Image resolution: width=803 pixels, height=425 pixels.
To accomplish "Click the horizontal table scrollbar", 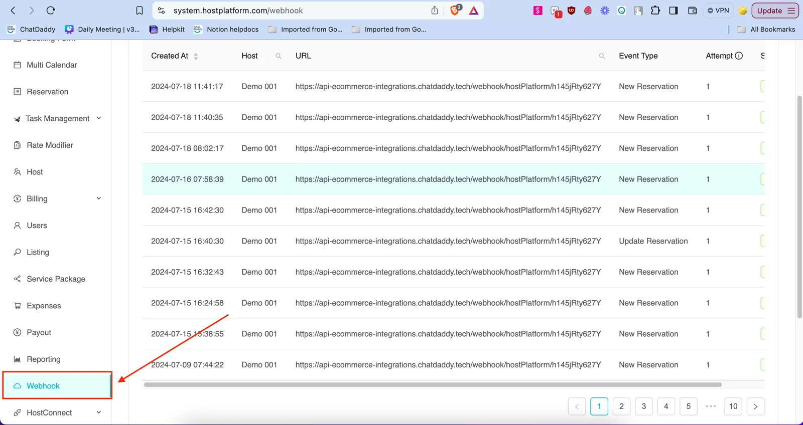I will pyautogui.click(x=432, y=385).
